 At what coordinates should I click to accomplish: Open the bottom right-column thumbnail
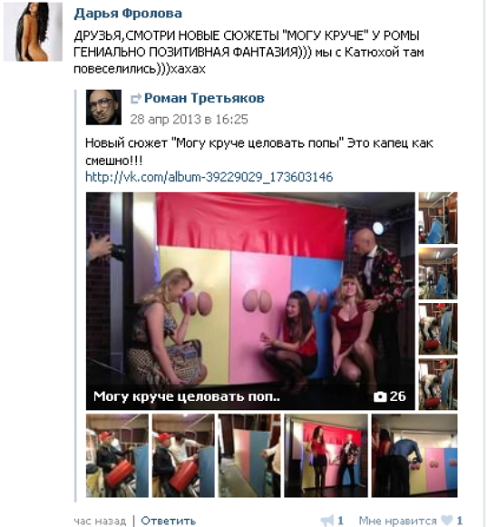(438, 385)
